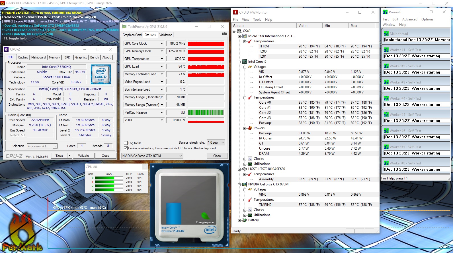
Task: Click the GPU-Z screenshot camera icon
Action: pyautogui.click(x=224, y=34)
